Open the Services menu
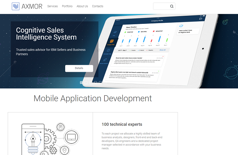Viewport: 238px width, 155px height. pyautogui.click(x=52, y=6)
